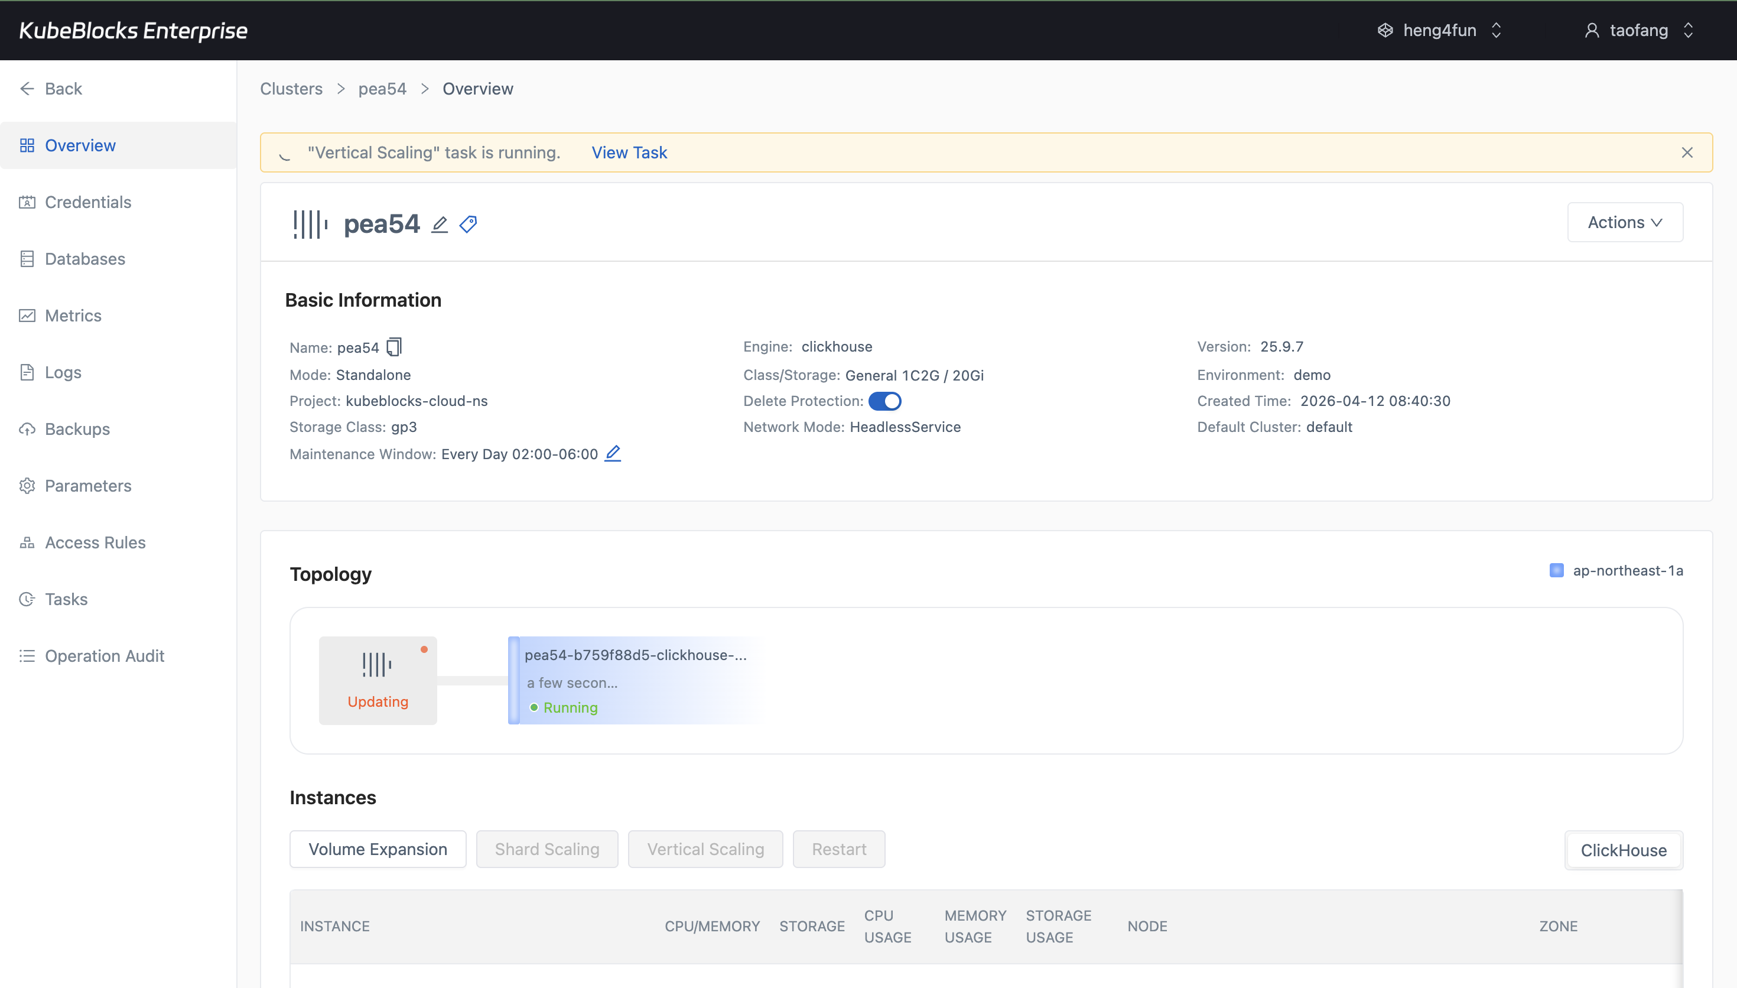Open the Credentials section in sidebar
1737x988 pixels.
(27, 201)
